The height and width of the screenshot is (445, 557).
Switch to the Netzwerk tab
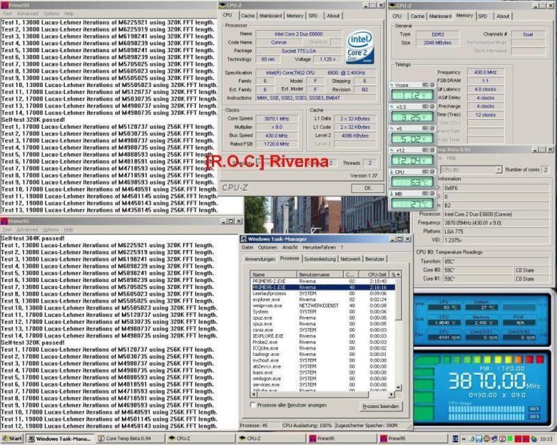tap(350, 259)
